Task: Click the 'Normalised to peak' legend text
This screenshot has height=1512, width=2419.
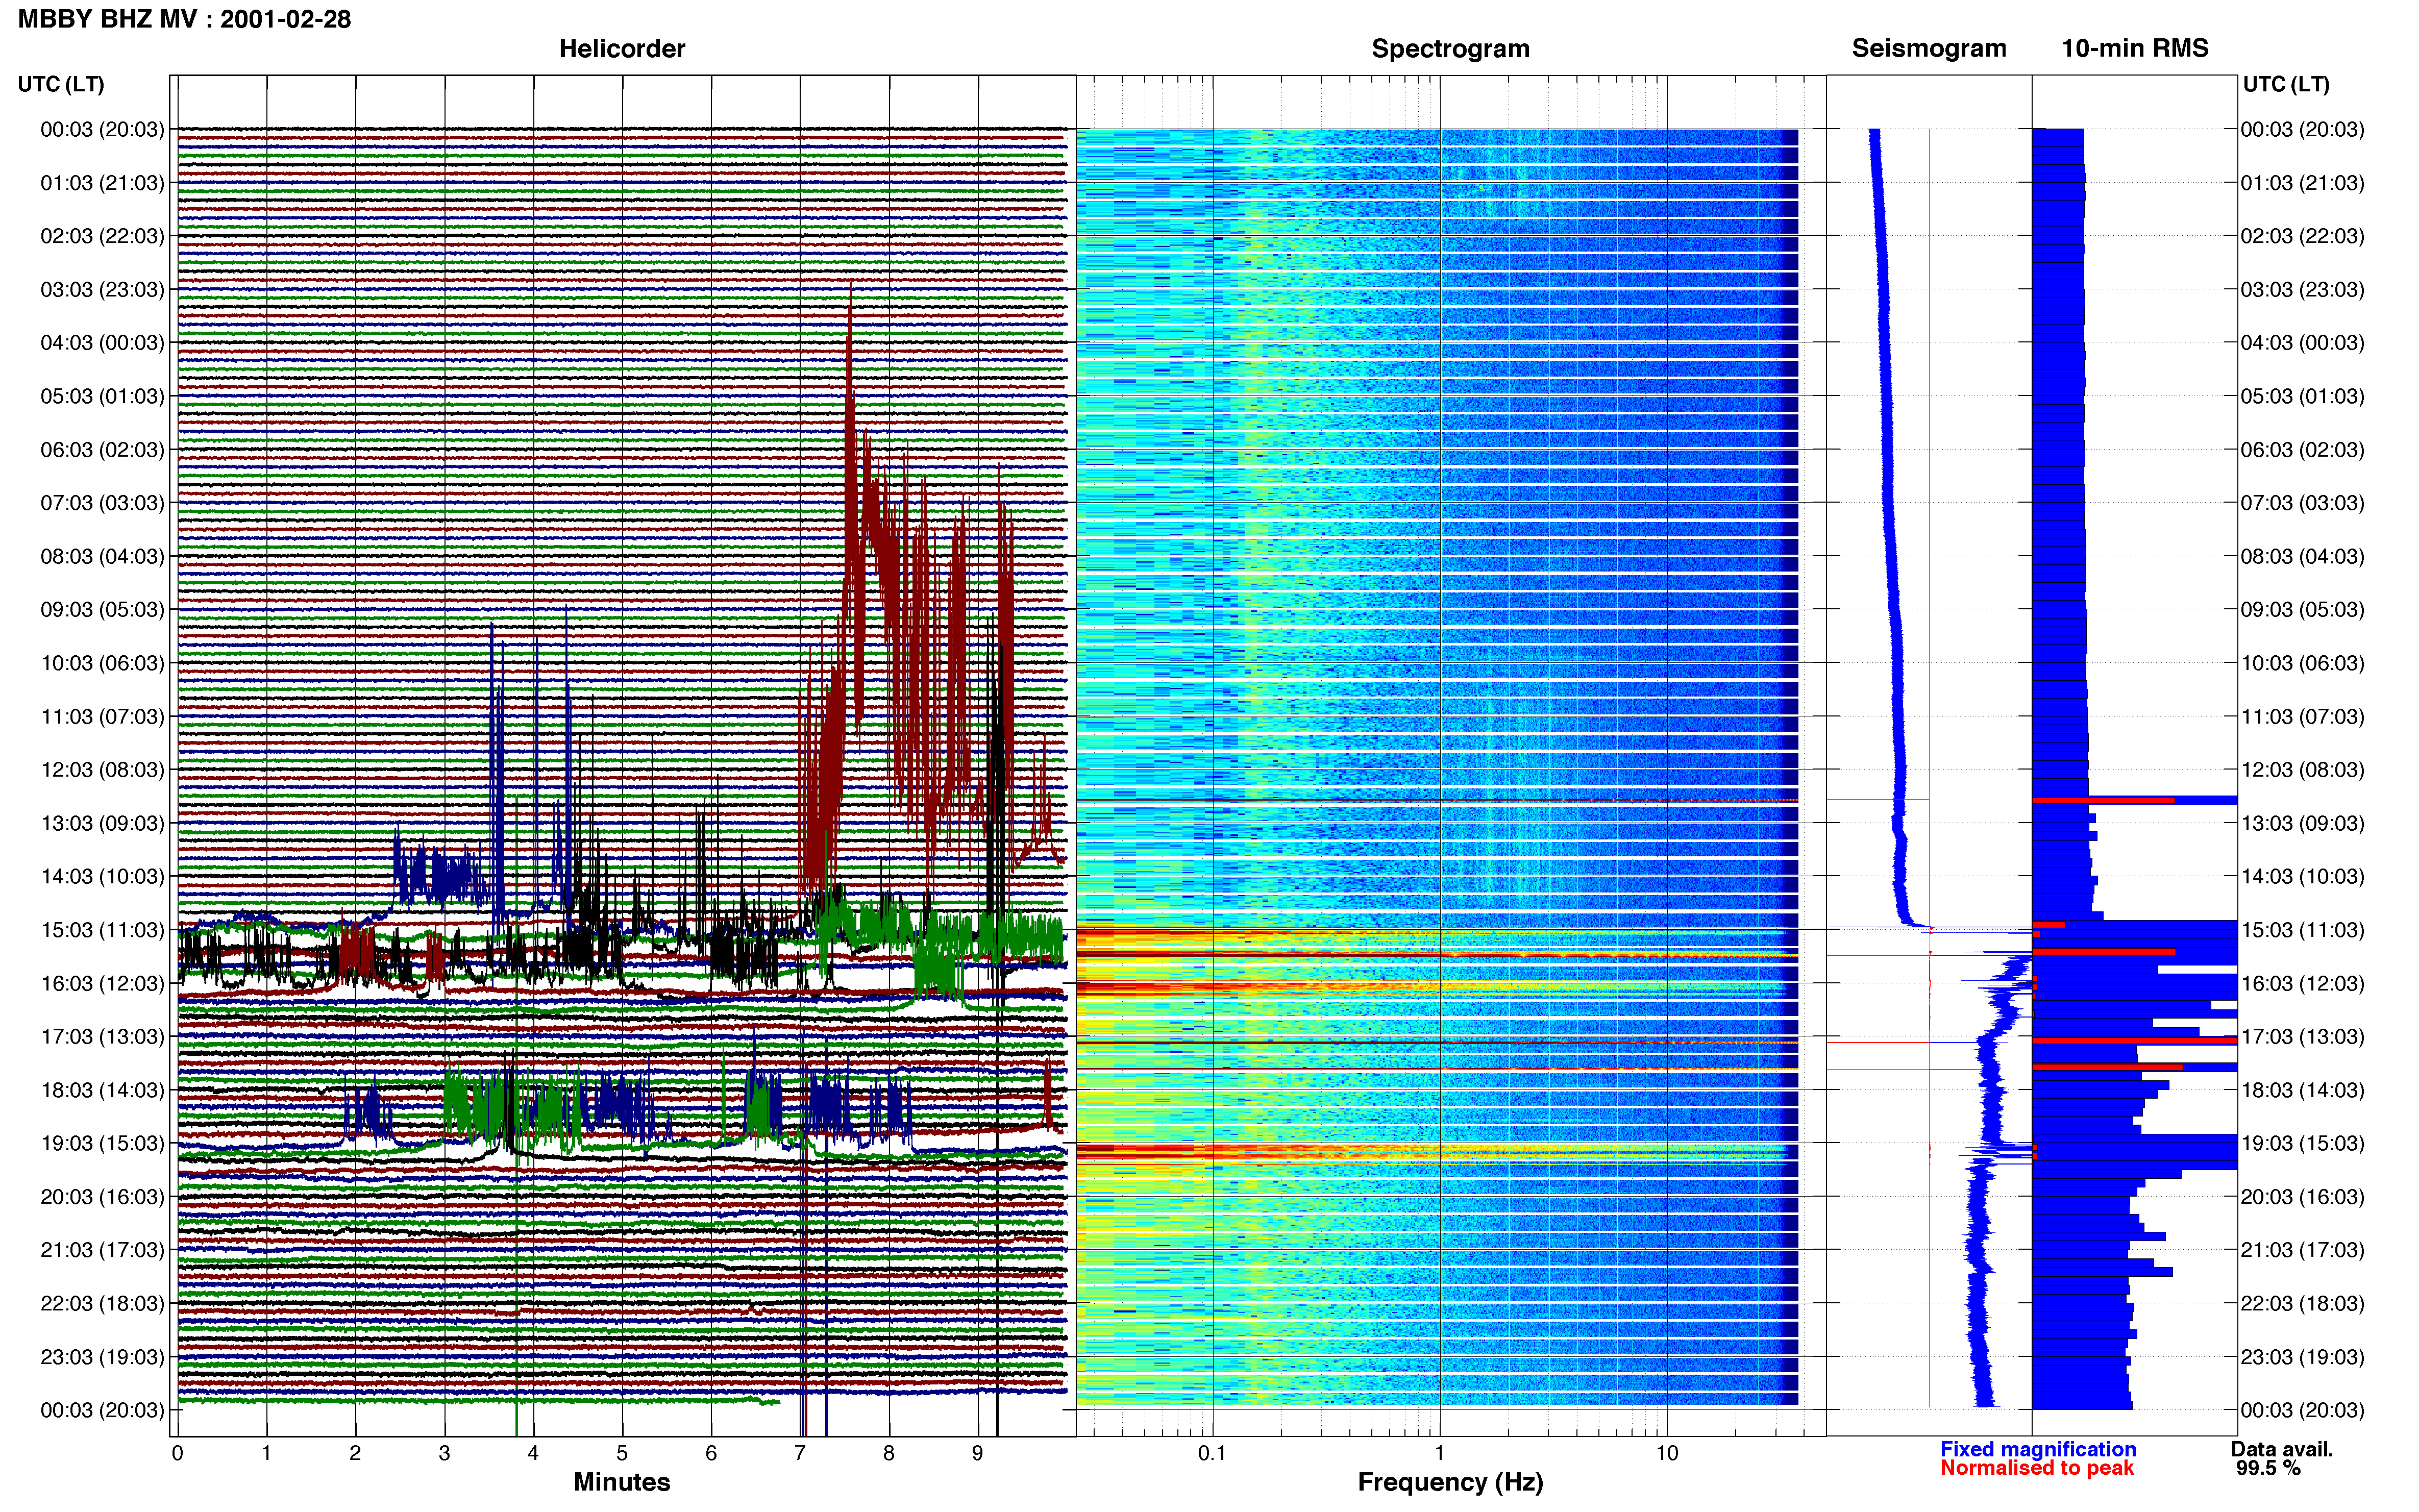Action: coord(2037,1468)
